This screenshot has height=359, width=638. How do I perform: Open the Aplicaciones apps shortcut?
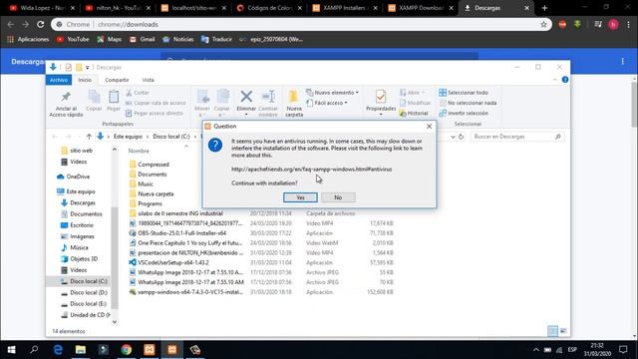coord(28,40)
